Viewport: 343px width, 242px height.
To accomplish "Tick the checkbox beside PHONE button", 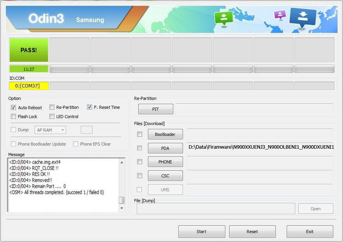I will click(139, 162).
